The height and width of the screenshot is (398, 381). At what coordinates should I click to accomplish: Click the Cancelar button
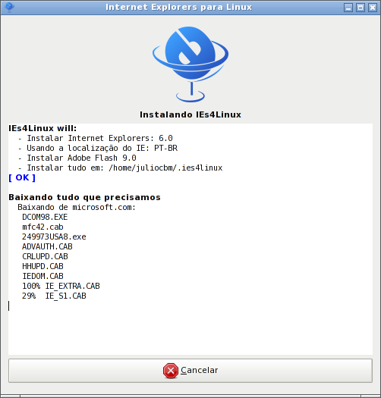pos(190,371)
